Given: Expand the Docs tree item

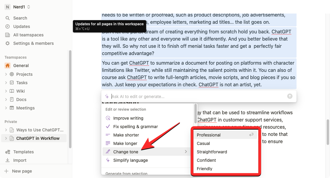Looking at the screenshot, I should [x=6, y=99].
